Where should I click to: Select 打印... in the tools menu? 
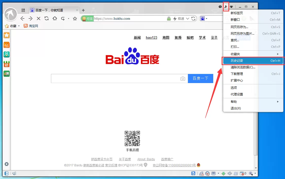[x=253, y=47]
